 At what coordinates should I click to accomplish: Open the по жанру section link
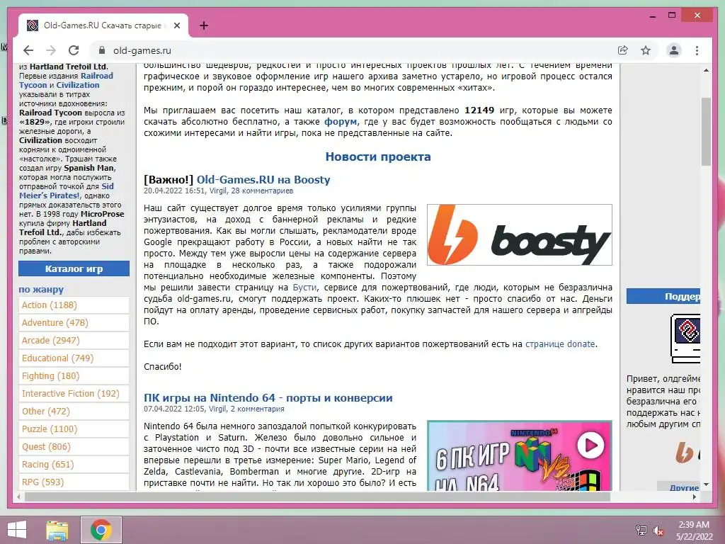pyautogui.click(x=41, y=290)
